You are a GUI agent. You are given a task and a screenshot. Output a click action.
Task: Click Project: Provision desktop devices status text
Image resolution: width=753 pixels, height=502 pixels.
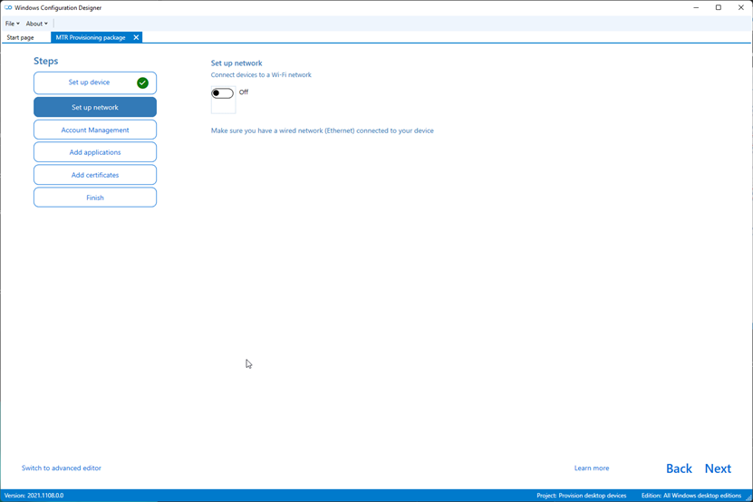(x=582, y=496)
